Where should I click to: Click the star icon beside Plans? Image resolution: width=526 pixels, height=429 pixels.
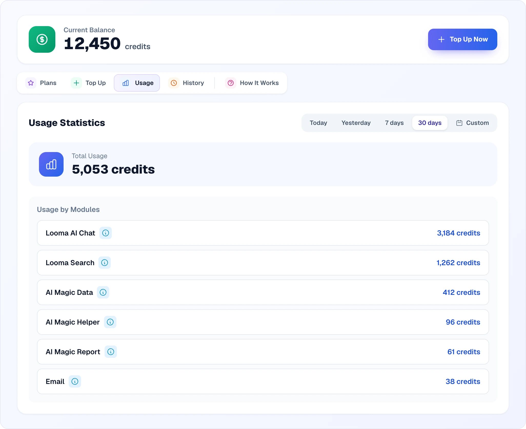pos(31,83)
